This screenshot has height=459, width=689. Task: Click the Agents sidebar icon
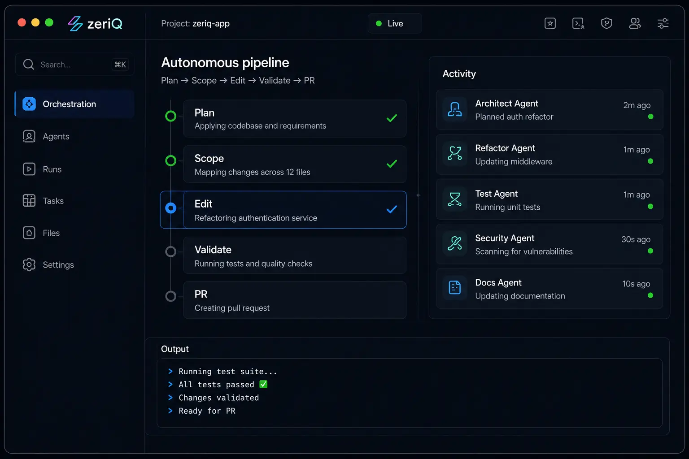(x=29, y=136)
